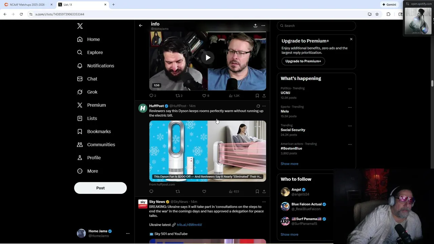Open Premium in sidebar

92,105
